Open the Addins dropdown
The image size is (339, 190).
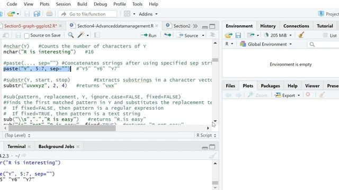pos(148,14)
